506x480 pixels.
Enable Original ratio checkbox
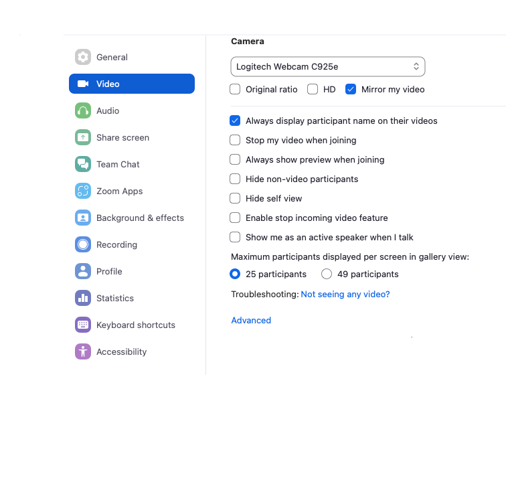point(235,90)
